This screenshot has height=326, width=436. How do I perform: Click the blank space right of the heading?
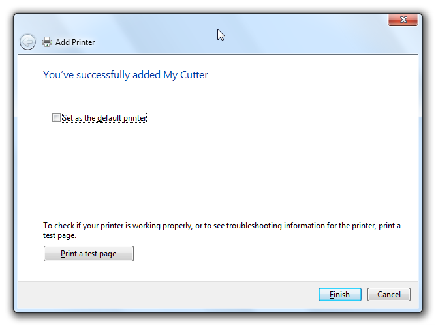313,75
